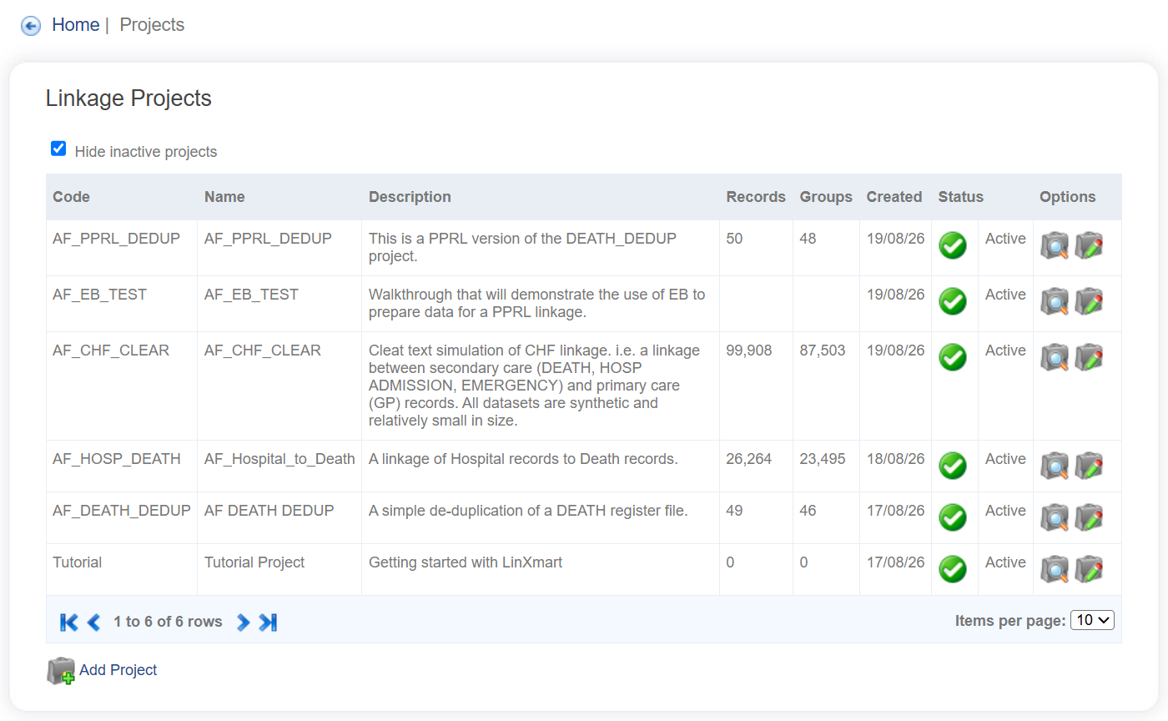View the AF_PPRL_DEDUP project with magnifier icon
This screenshot has height=721, width=1168.
point(1055,246)
